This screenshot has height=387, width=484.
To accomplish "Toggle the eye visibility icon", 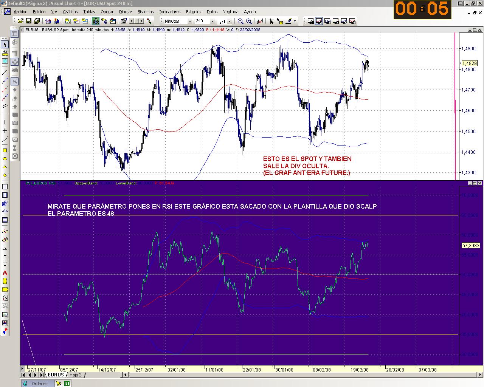I will [x=15, y=70].
